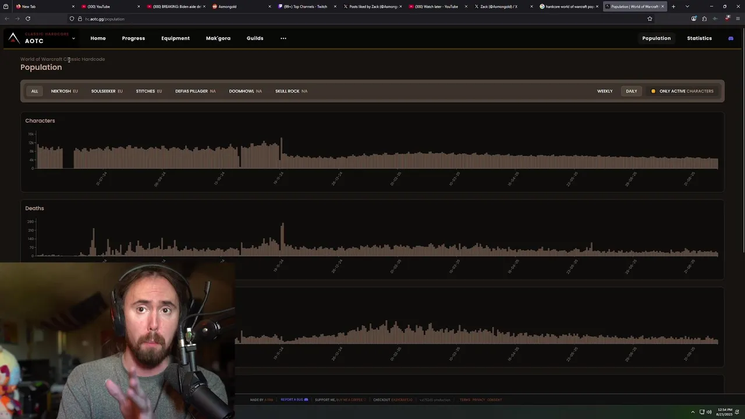Open the list all tabs chevron
745x419 pixels.
687,6
